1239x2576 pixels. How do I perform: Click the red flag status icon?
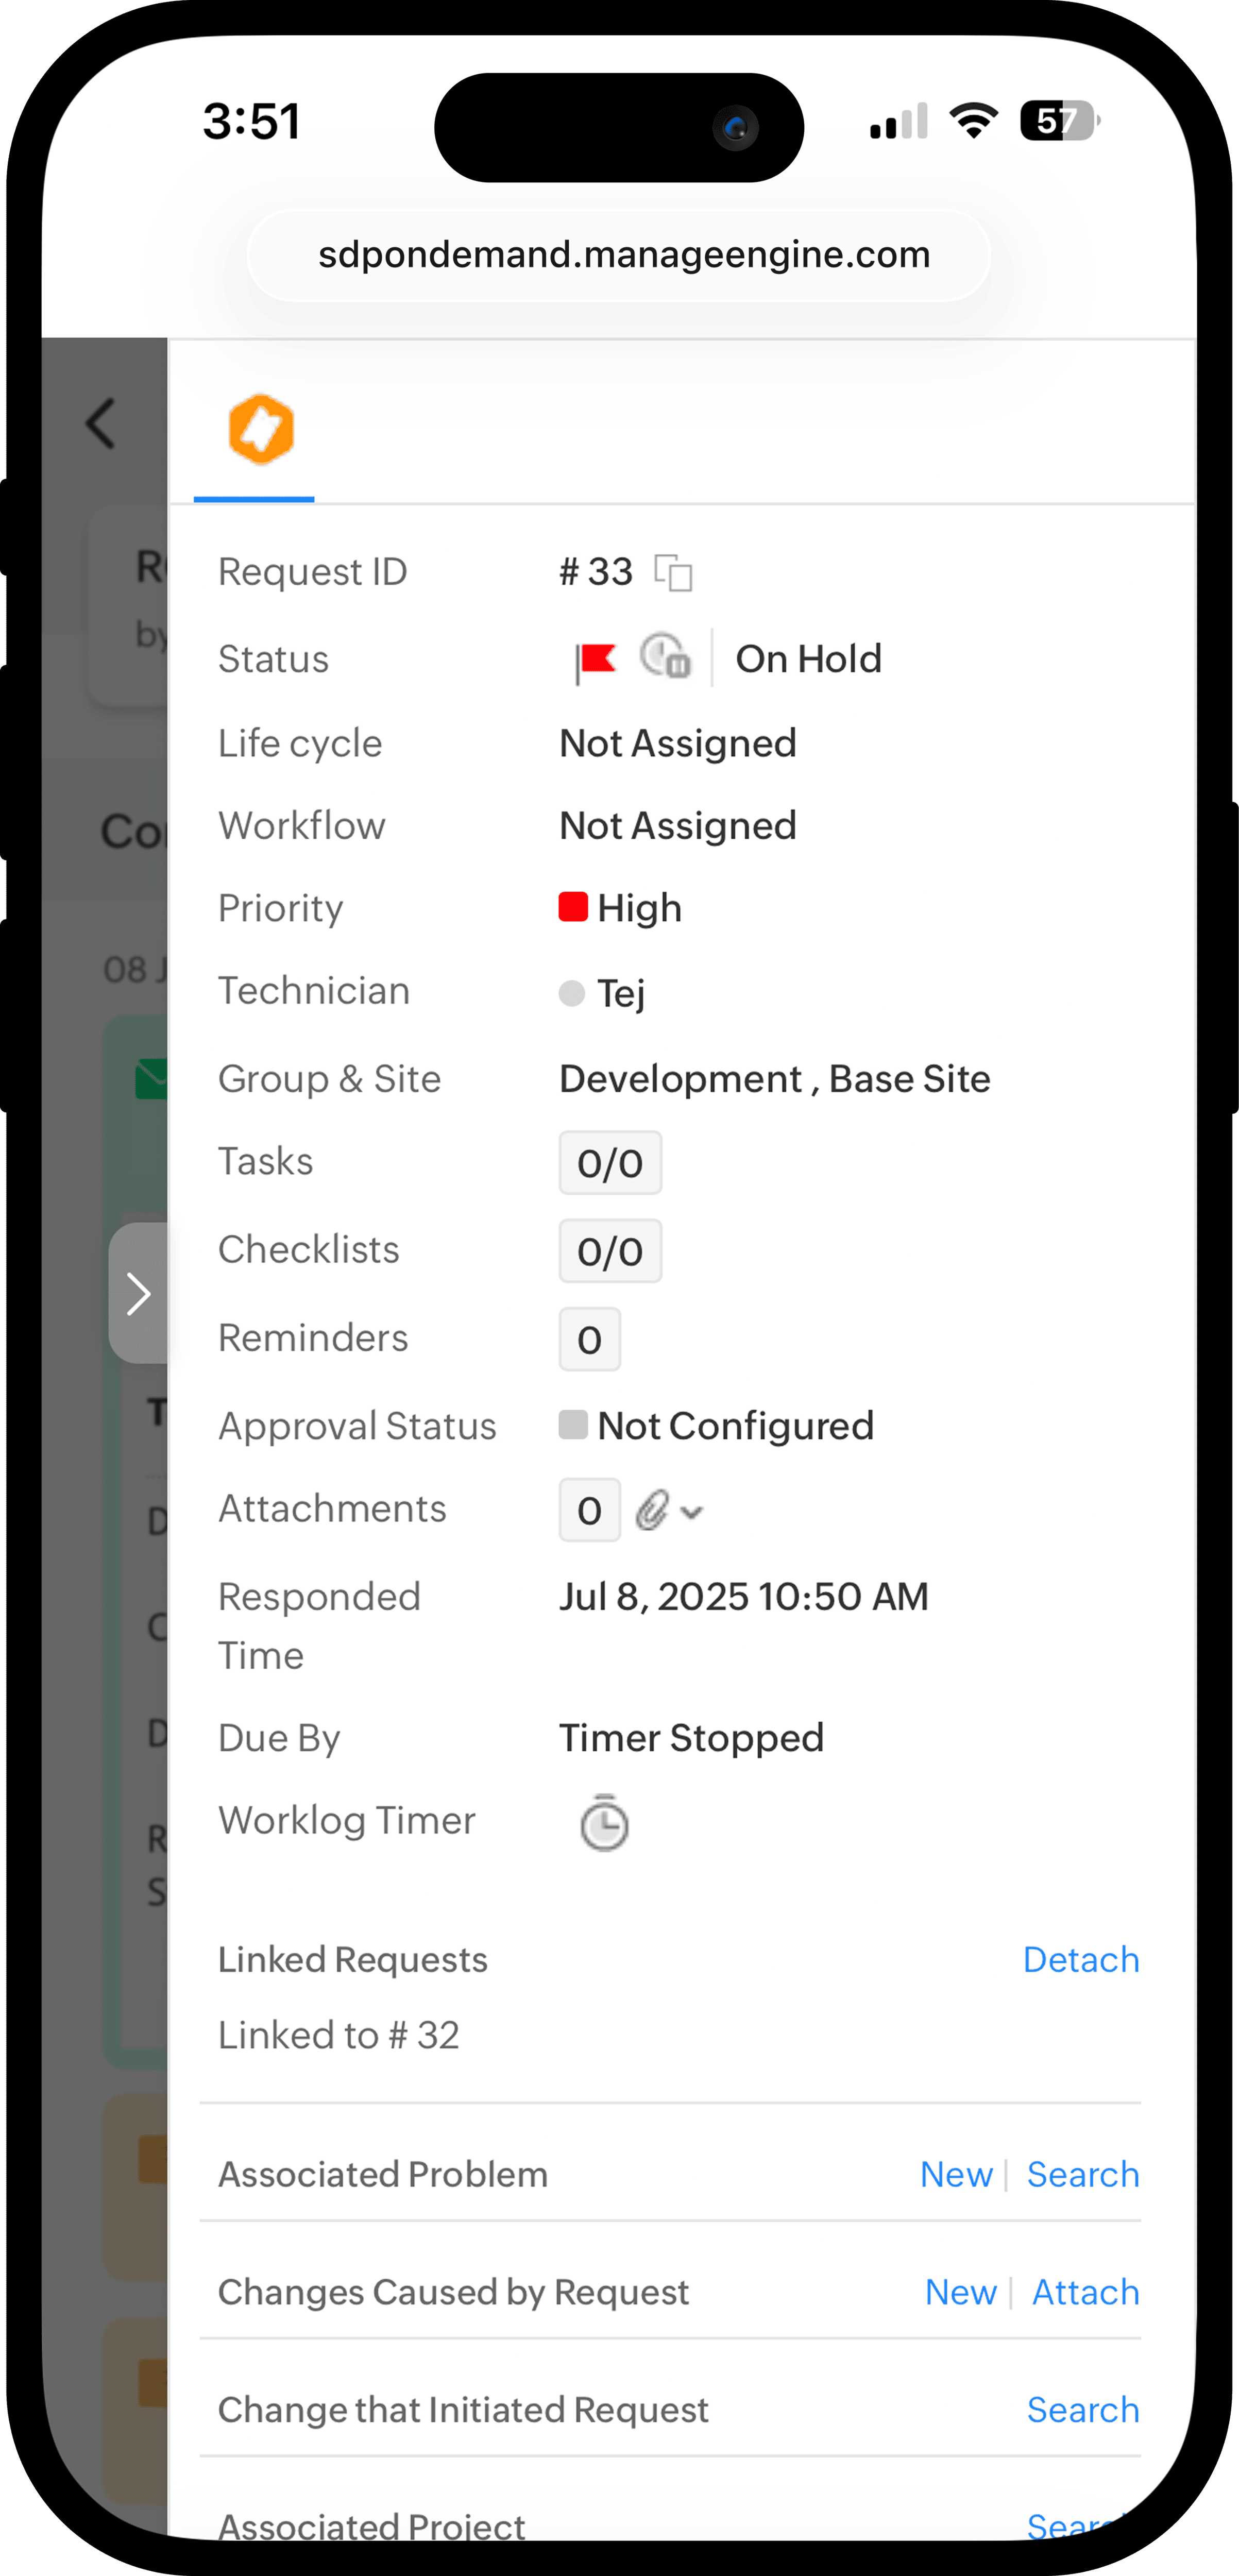[x=596, y=660]
